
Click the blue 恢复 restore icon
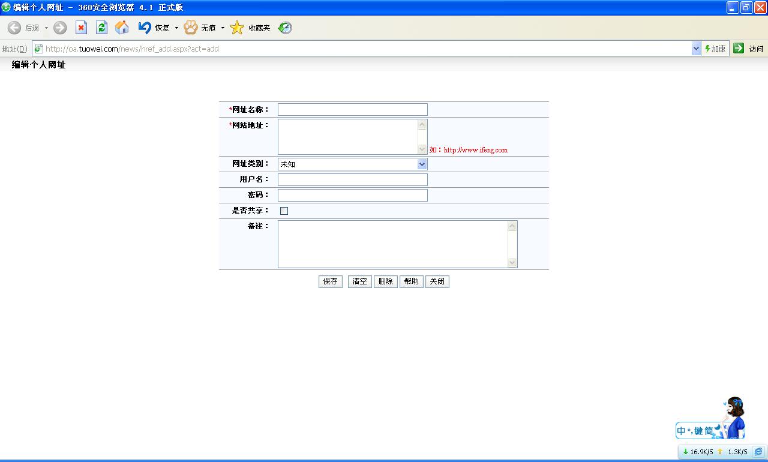pos(145,28)
